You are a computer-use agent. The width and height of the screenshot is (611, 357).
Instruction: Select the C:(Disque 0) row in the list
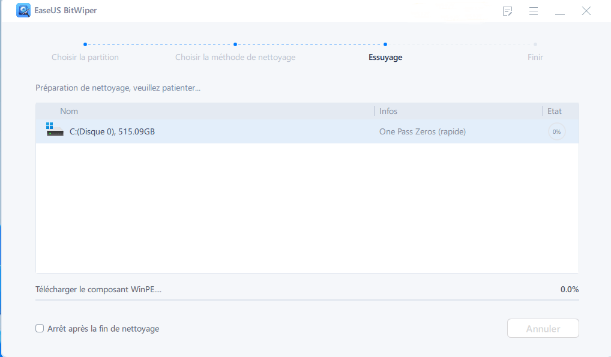click(240, 131)
